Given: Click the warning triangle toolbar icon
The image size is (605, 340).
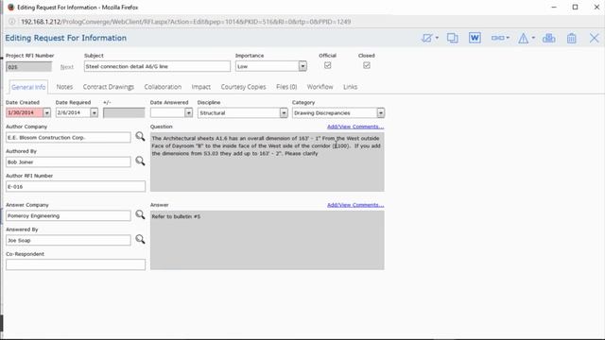Looking at the screenshot, I should click(x=523, y=38).
